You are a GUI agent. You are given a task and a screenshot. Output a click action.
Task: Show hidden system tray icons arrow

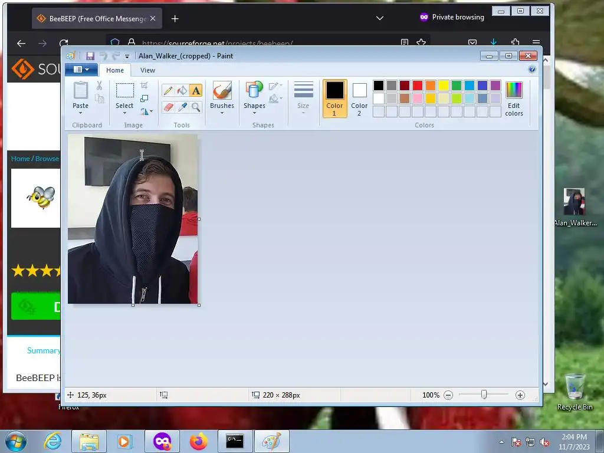(501, 442)
